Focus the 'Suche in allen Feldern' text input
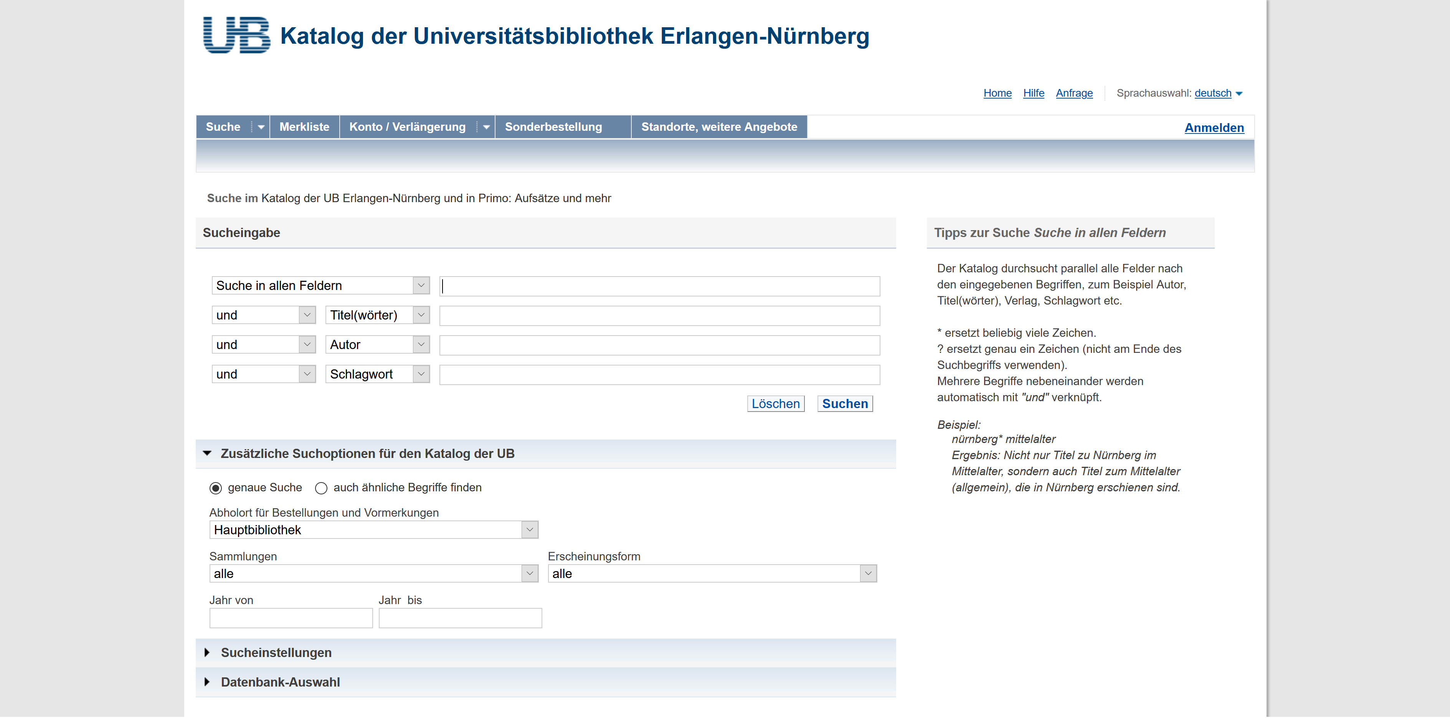 pyautogui.click(x=659, y=287)
